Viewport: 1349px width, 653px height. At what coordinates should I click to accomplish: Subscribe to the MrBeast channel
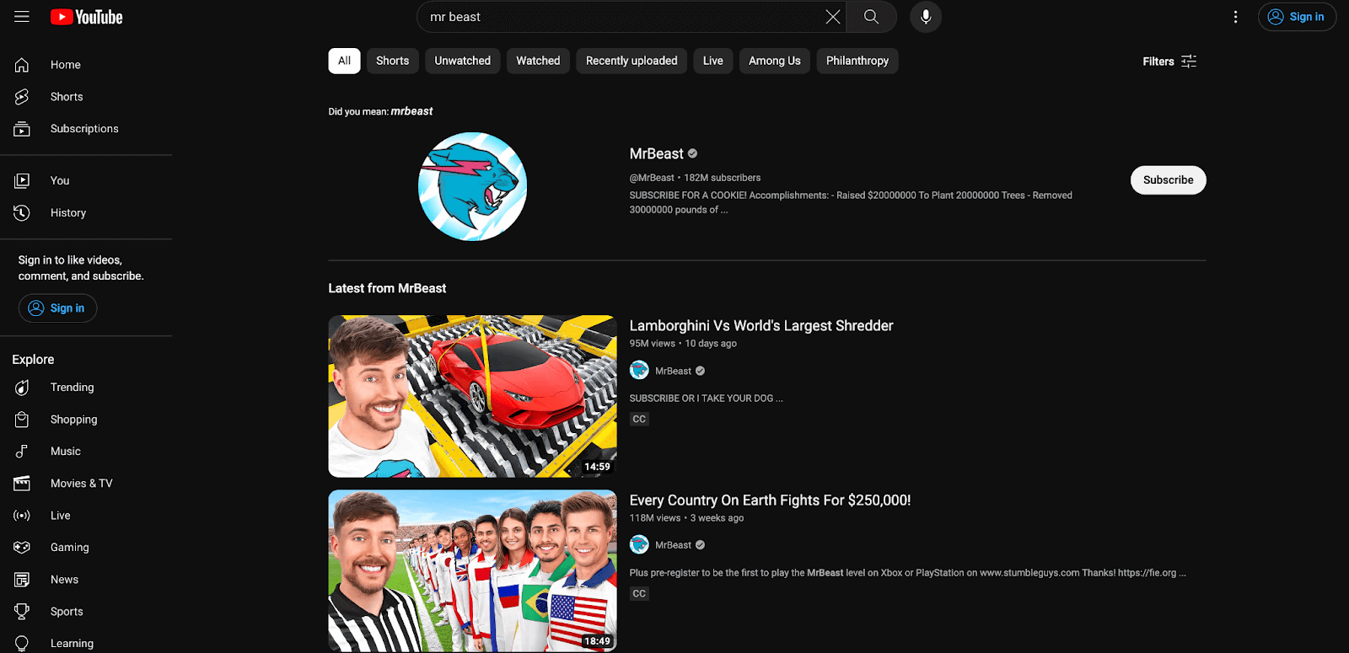[x=1168, y=180]
